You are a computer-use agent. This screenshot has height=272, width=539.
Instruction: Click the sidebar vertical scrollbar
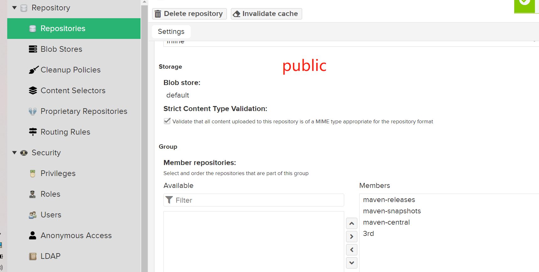[x=144, y=138]
